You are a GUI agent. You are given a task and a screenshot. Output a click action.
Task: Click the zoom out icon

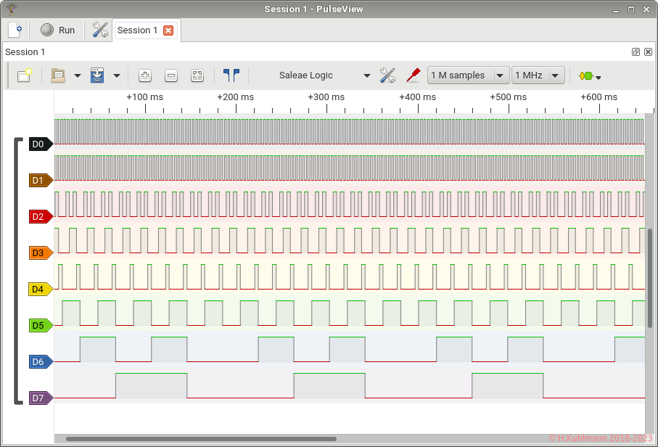[x=171, y=75]
